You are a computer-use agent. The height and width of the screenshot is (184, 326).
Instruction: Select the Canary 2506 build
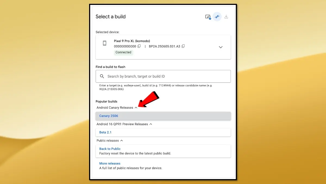108,116
